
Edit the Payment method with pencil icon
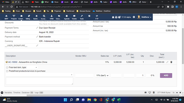click(37, 37)
